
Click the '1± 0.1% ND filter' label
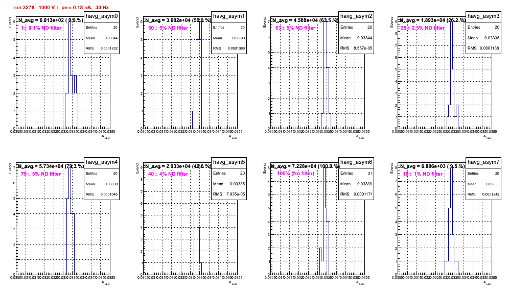click(x=41, y=28)
